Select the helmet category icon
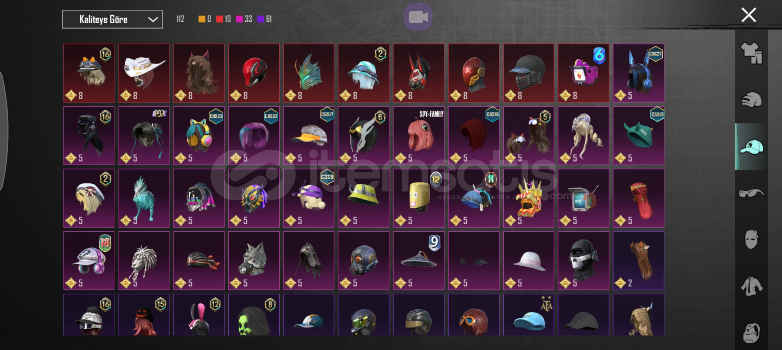The height and width of the screenshot is (350, 782). pyautogui.click(x=751, y=99)
